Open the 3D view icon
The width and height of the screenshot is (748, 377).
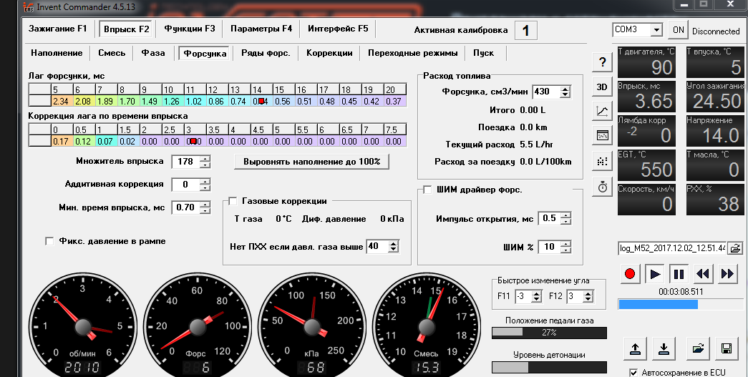coord(603,87)
